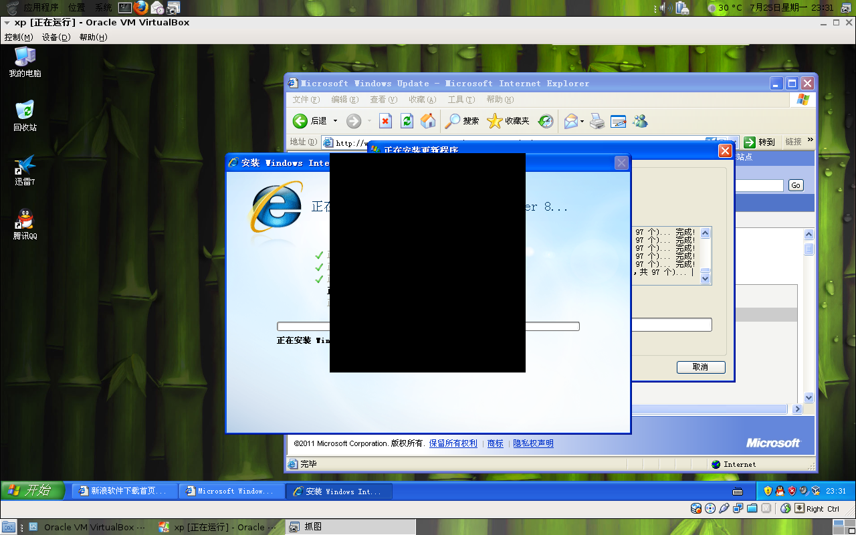This screenshot has height=535, width=856.
Task: Click the IE 8 installation progress bar
Action: pyautogui.click(x=428, y=326)
